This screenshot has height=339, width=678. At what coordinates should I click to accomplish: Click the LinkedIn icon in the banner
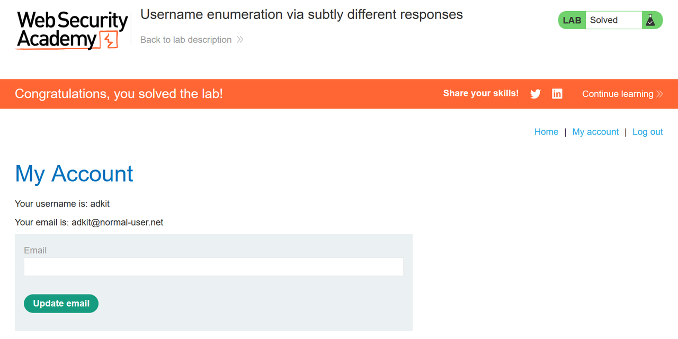coord(557,94)
